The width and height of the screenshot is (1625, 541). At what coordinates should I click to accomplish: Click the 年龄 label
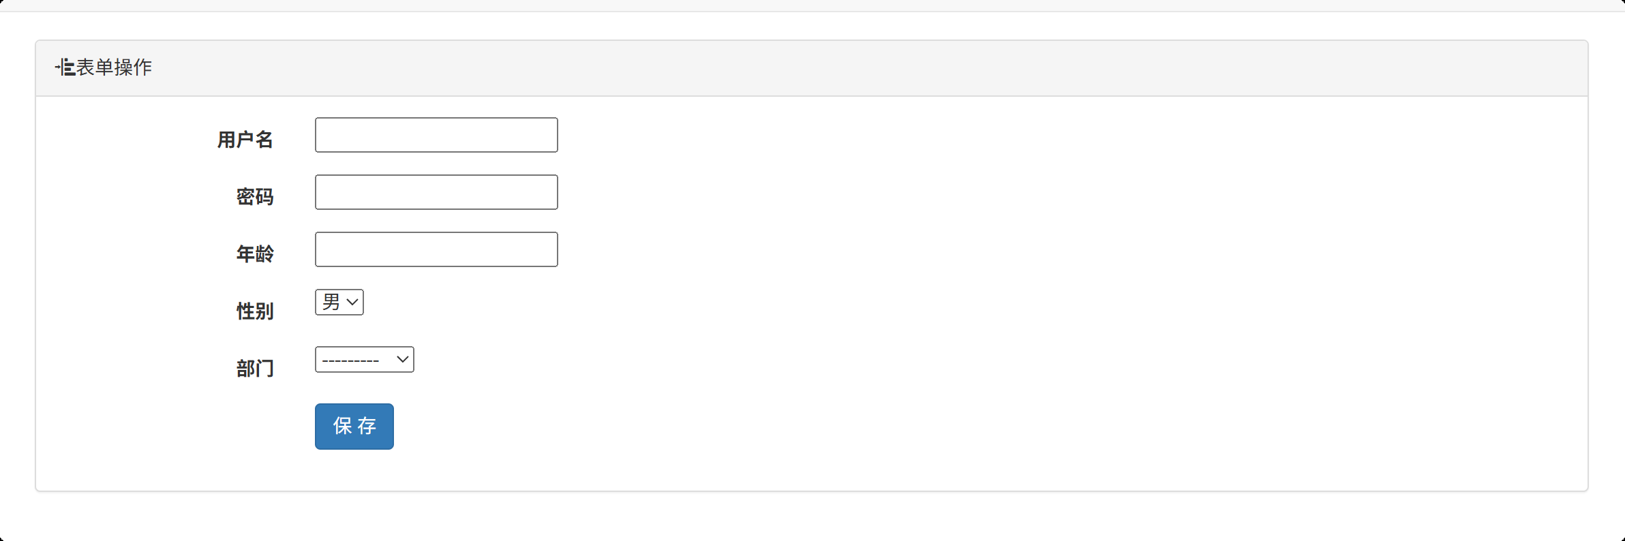pos(254,254)
